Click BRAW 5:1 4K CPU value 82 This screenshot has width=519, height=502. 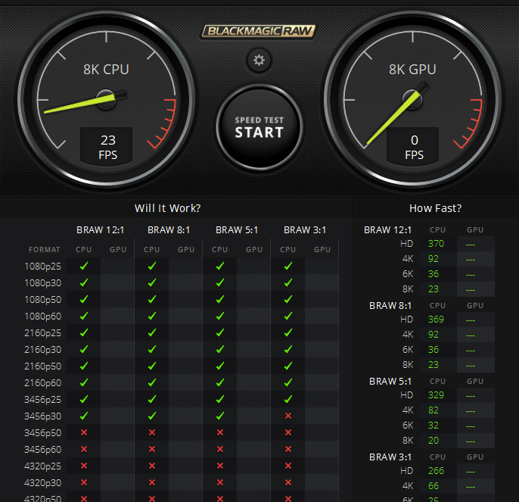[434, 410]
